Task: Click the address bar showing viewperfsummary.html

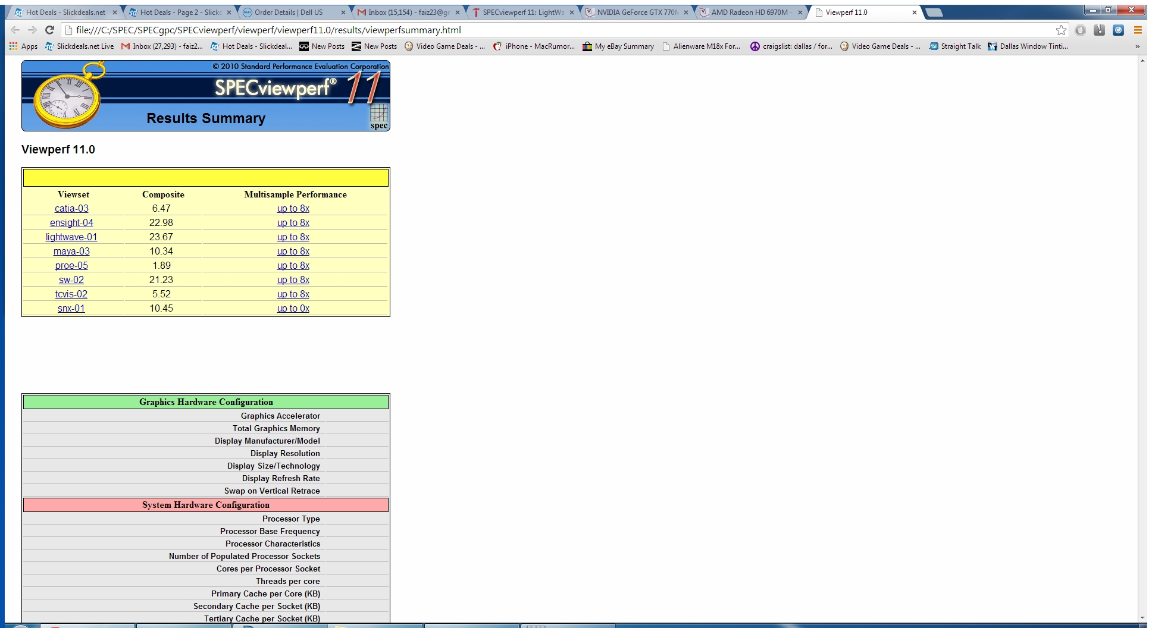Action: click(559, 30)
